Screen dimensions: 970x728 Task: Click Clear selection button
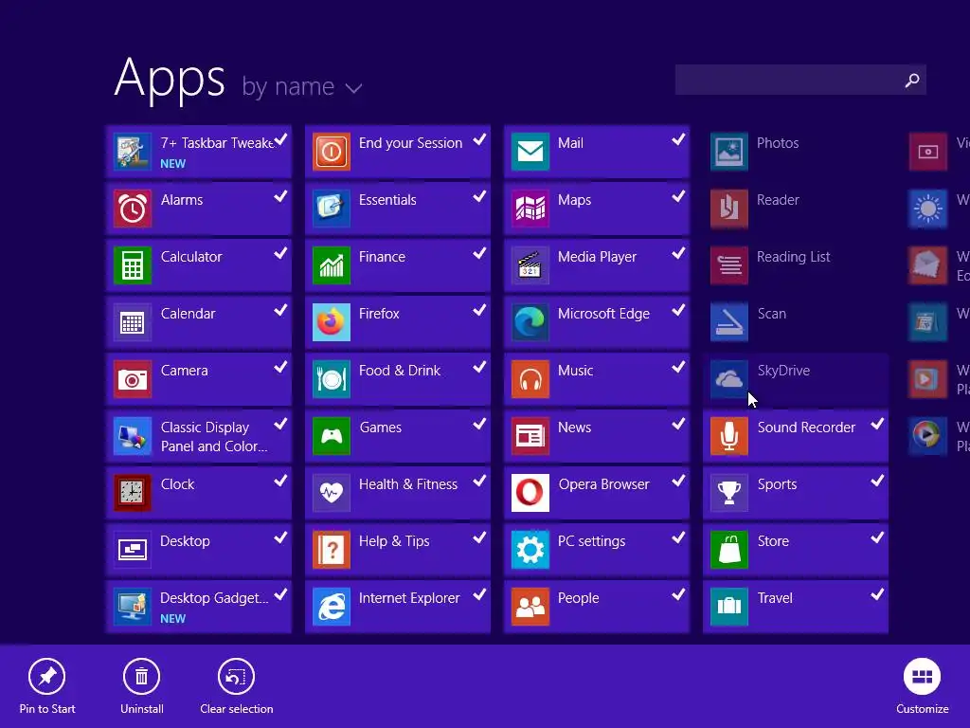(236, 686)
